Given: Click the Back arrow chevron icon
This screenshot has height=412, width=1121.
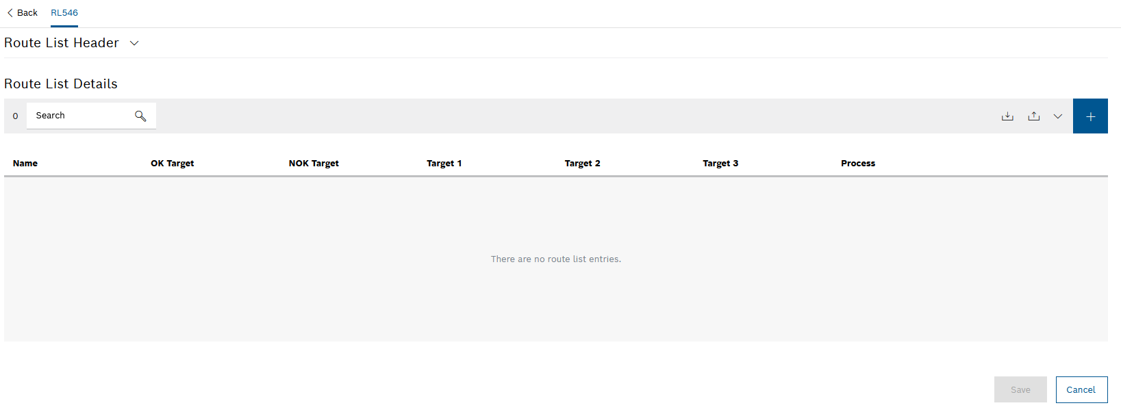Looking at the screenshot, I should tap(10, 13).
